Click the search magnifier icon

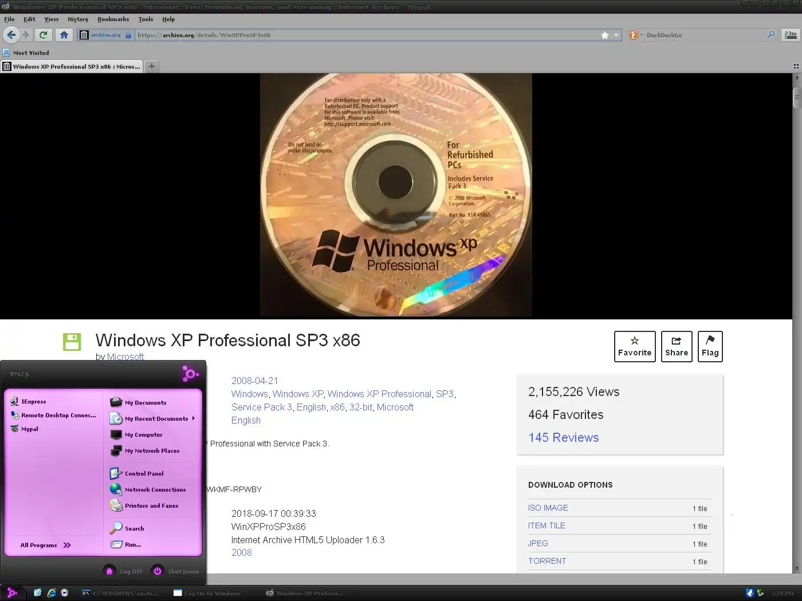point(771,35)
